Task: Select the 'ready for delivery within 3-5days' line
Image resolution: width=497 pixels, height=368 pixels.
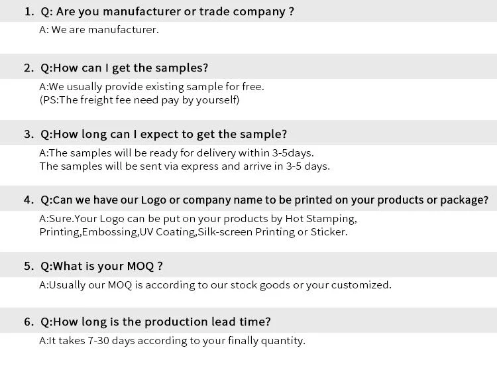Action: pos(177,153)
